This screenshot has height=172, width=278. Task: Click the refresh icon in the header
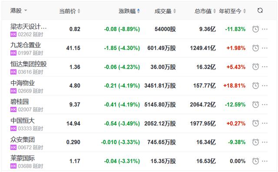(260, 10)
